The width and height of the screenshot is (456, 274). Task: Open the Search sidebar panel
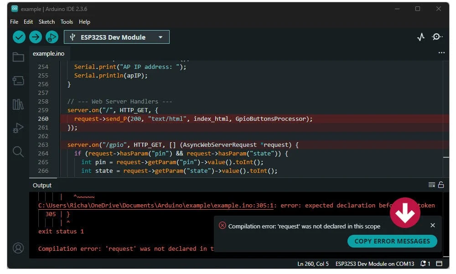point(18,151)
